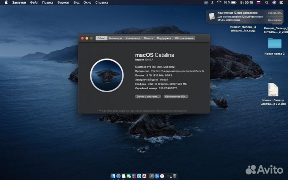Open the Формат menu
The image size is (288, 180).
coord(63,2)
